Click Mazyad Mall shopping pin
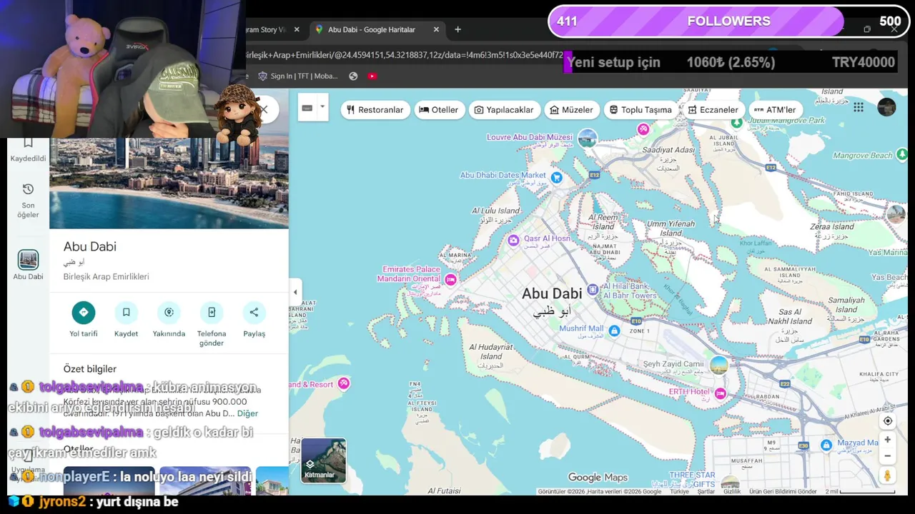Image resolution: width=915 pixels, height=514 pixels. tap(826, 445)
